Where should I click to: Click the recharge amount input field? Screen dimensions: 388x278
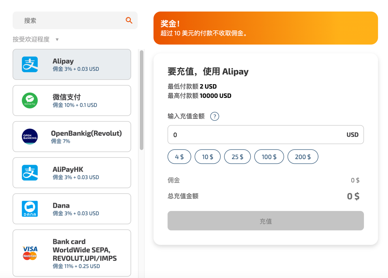[x=265, y=135]
